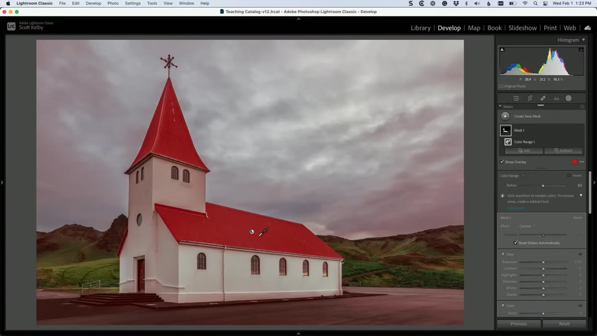The height and width of the screenshot is (336, 597).
Task: Click the bottom Reset button
Action: point(564,324)
